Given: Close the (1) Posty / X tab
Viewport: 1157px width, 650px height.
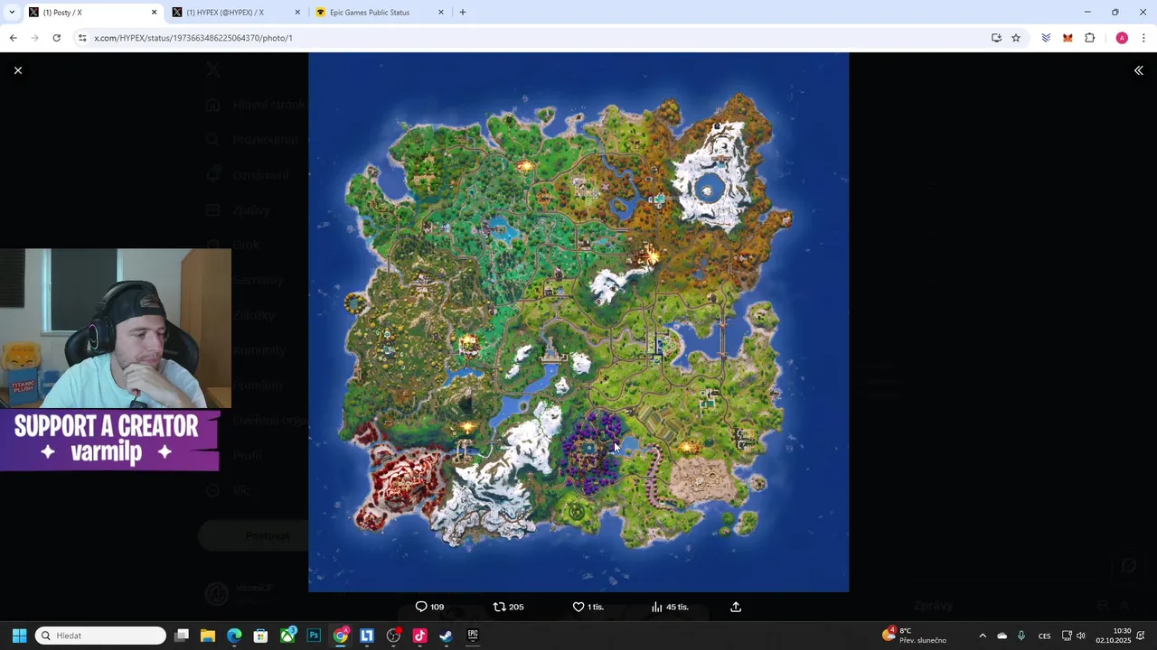Looking at the screenshot, I should pyautogui.click(x=154, y=13).
